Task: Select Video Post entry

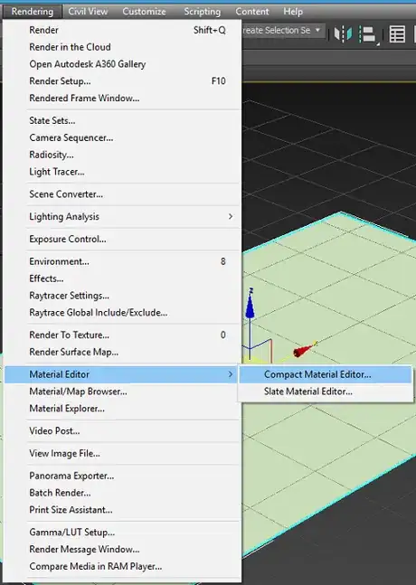Action: pos(122,431)
